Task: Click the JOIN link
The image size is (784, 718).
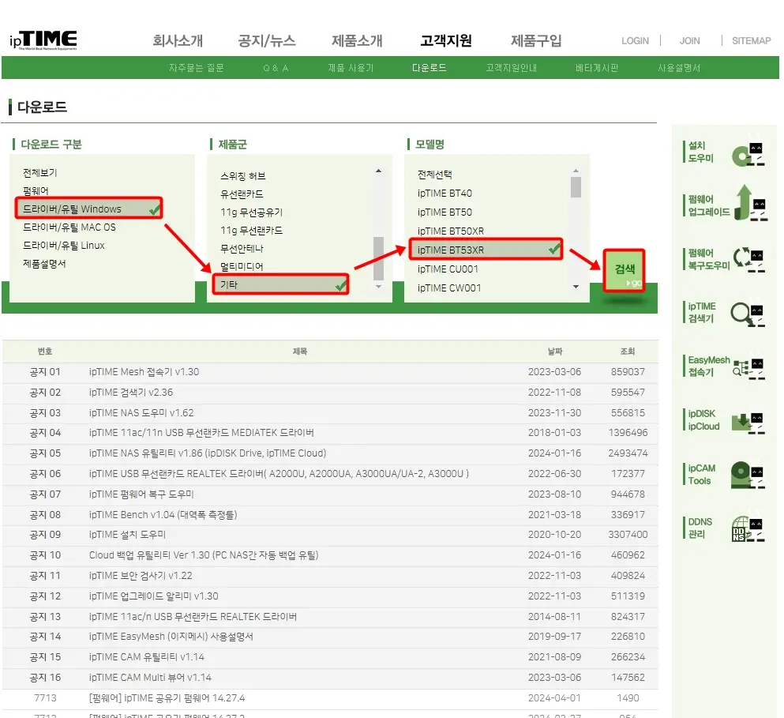Action: pyautogui.click(x=689, y=40)
